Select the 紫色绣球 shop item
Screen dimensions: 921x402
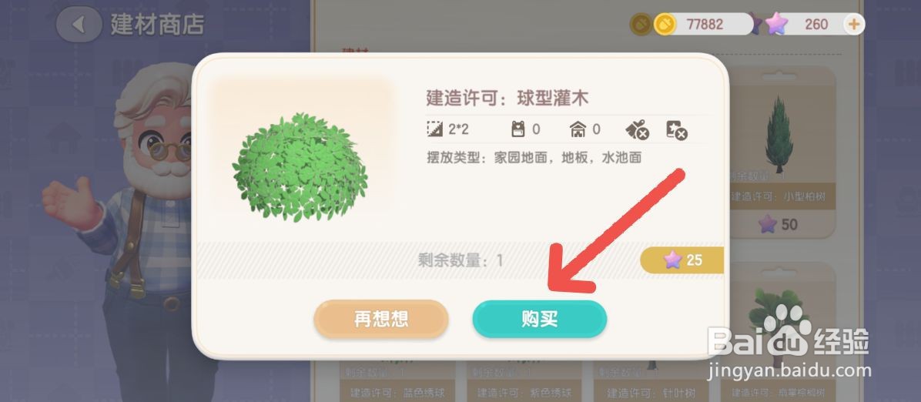pyautogui.click(x=524, y=381)
